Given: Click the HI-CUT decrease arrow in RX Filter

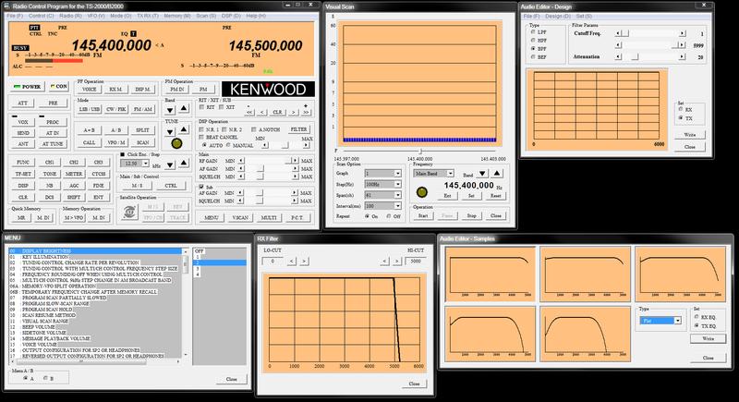Looking at the screenshot, I should (385, 261).
